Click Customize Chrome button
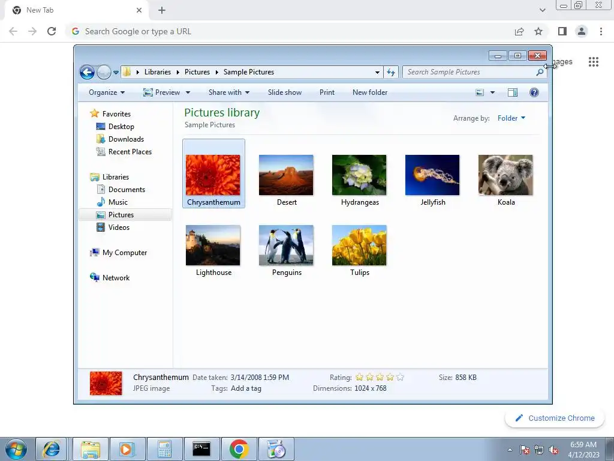The image size is (614, 461). click(x=555, y=418)
